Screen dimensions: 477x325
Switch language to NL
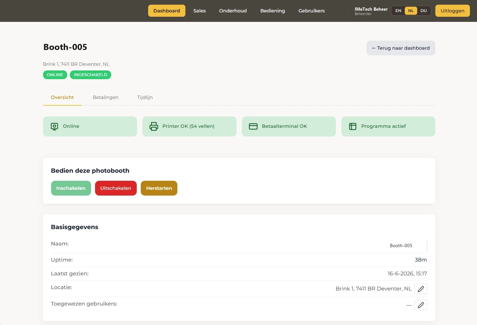411,11
